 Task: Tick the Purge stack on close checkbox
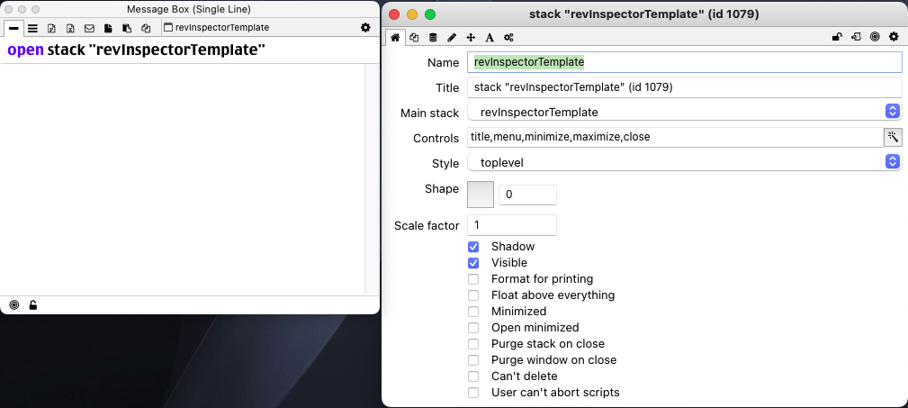473,344
